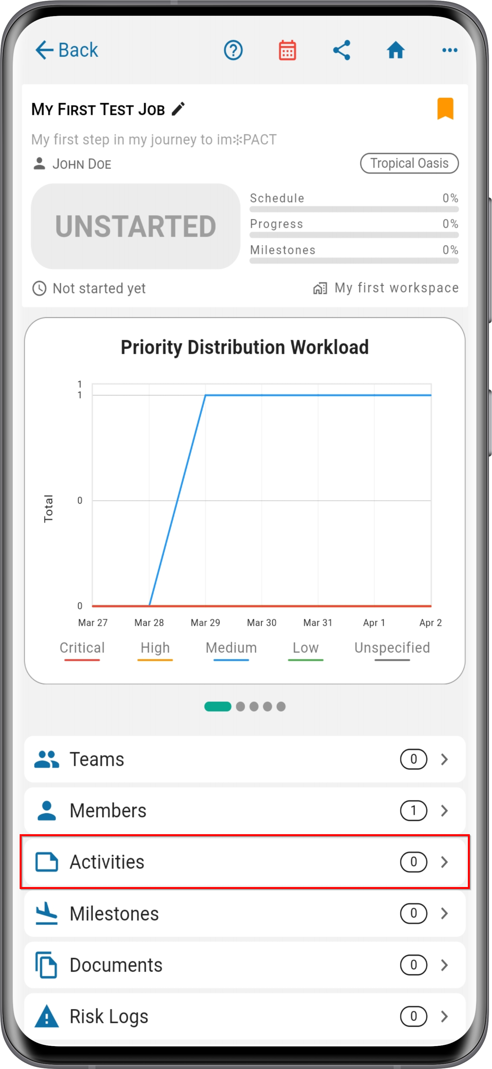Expand the Teams row chevron
The image size is (492, 1069).
point(444,759)
